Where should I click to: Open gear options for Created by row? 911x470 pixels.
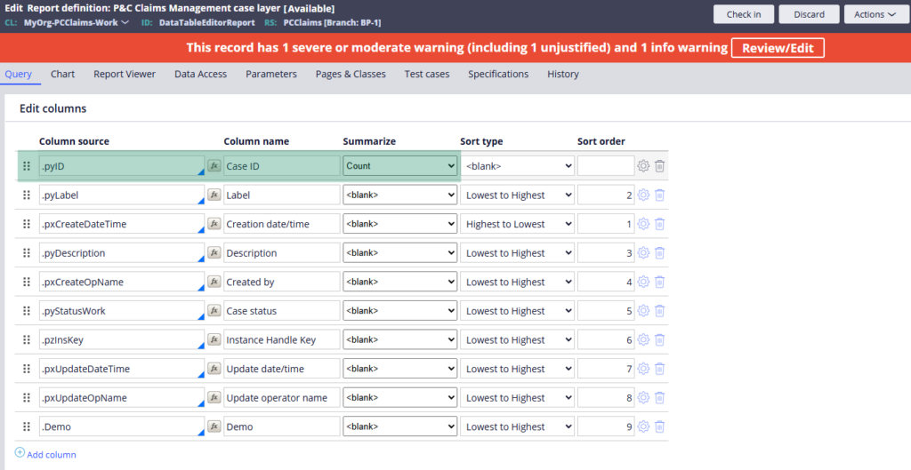point(643,282)
